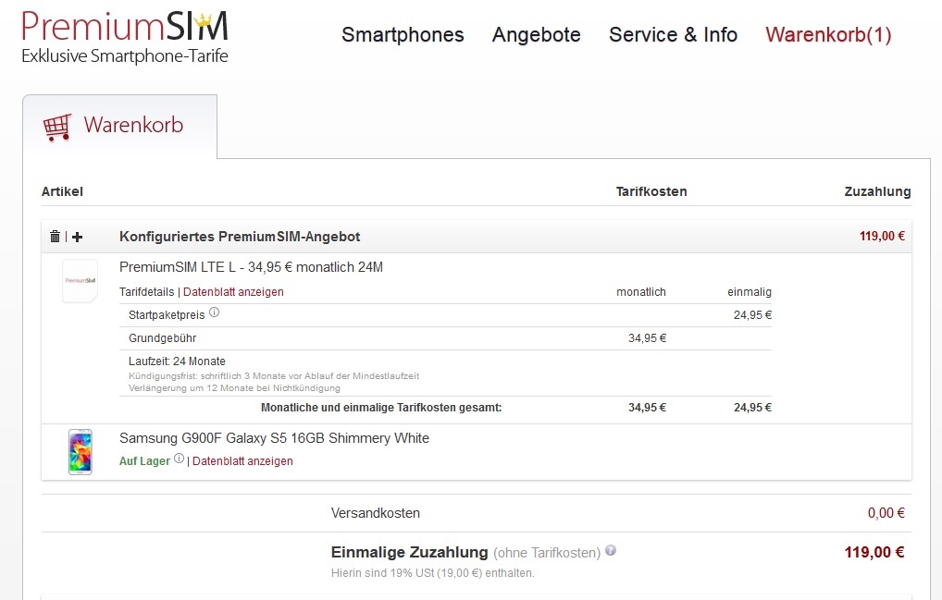Select the Warenkorb tab
Image resolution: width=942 pixels, height=600 pixels.
click(x=119, y=126)
